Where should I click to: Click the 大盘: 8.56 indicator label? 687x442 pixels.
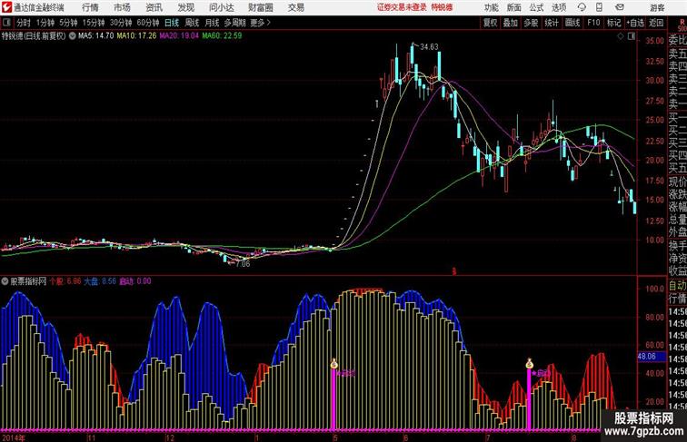[x=100, y=281]
